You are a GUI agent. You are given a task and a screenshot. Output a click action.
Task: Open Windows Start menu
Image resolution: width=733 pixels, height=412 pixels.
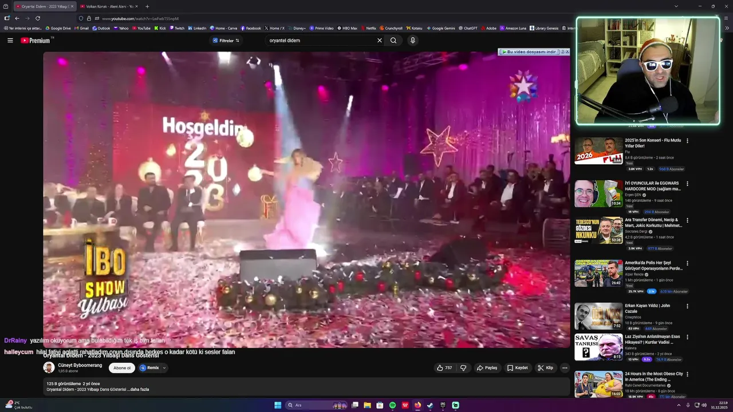278,405
